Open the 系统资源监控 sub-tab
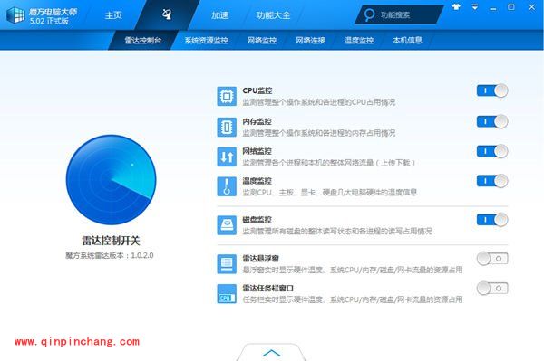The width and height of the screenshot is (544, 361). coord(206,40)
